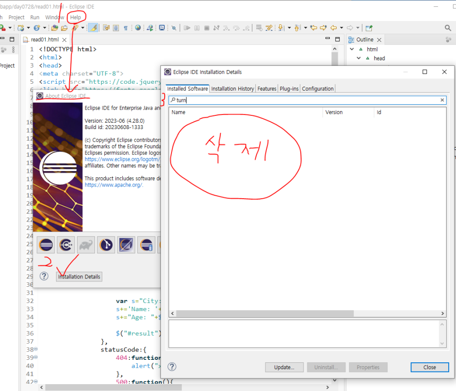Collapse the html node in Outline
The width and height of the screenshot is (456, 391).
click(352, 49)
